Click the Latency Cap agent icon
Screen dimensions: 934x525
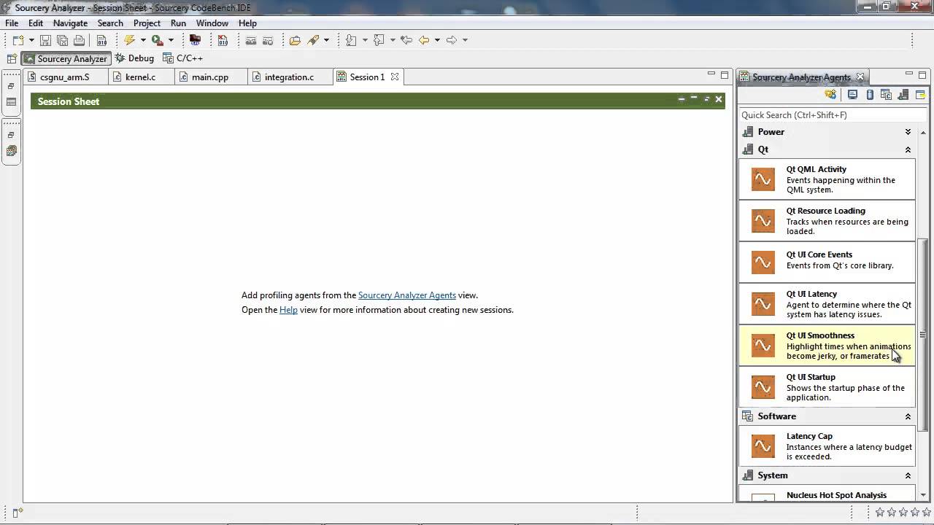tap(763, 446)
